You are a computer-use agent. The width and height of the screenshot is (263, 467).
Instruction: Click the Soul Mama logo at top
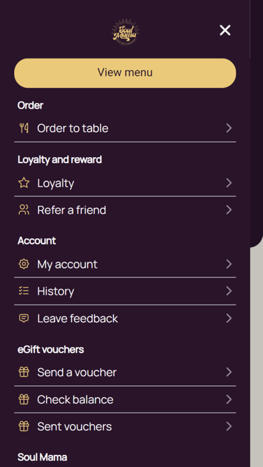pos(125,32)
